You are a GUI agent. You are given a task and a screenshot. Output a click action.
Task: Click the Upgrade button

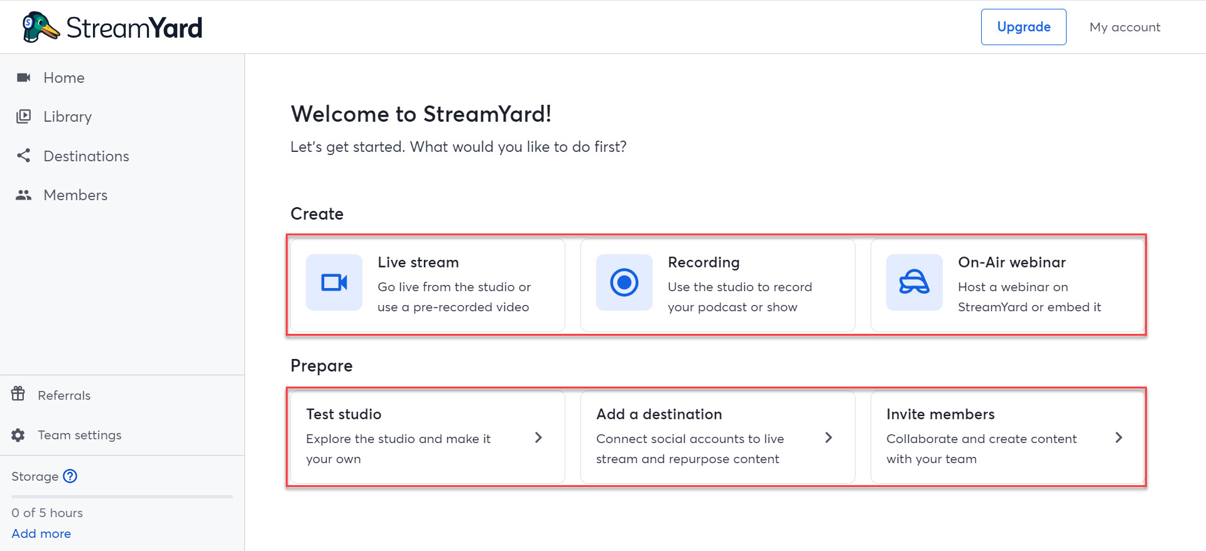1024,27
